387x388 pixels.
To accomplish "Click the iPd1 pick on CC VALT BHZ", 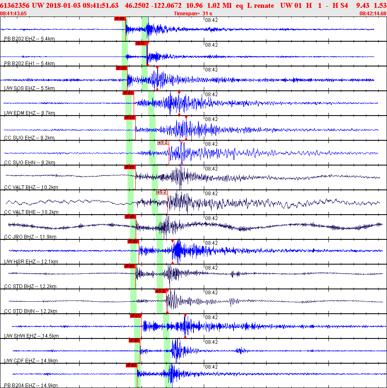I will tap(130, 167).
